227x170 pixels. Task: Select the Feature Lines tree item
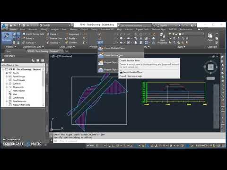pos(19,91)
